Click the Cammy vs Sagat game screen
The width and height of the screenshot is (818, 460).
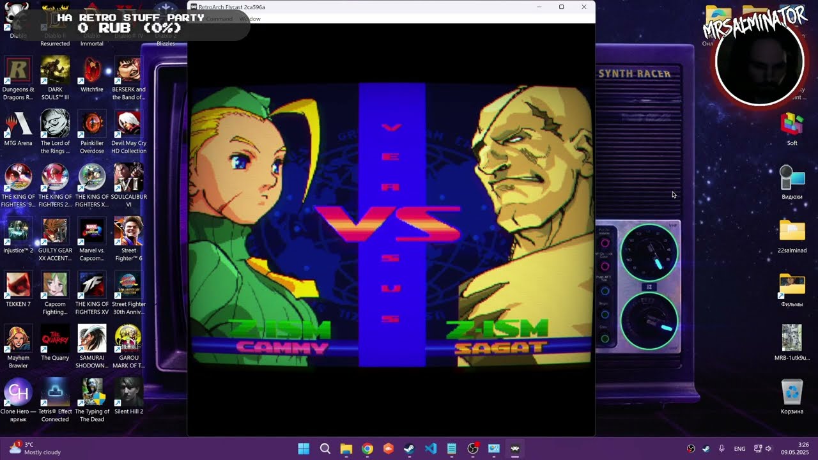pos(391,225)
